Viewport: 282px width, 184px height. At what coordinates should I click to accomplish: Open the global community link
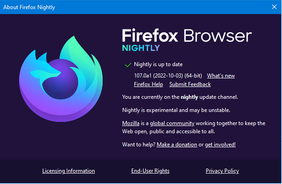(x=172, y=123)
